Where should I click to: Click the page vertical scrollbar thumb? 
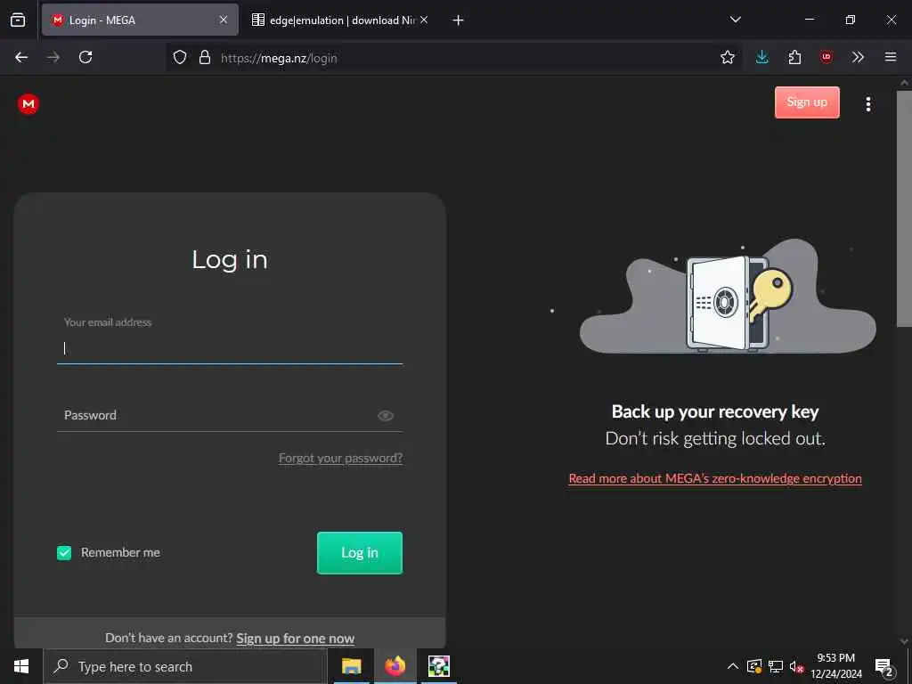click(x=904, y=208)
